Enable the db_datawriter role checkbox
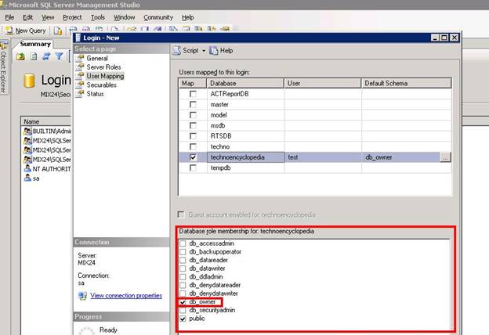The height and width of the screenshot is (335, 489). [x=183, y=268]
